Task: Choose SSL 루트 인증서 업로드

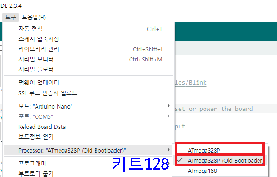Action: click(88, 93)
